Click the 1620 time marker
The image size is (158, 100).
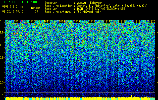[x=152, y=21]
